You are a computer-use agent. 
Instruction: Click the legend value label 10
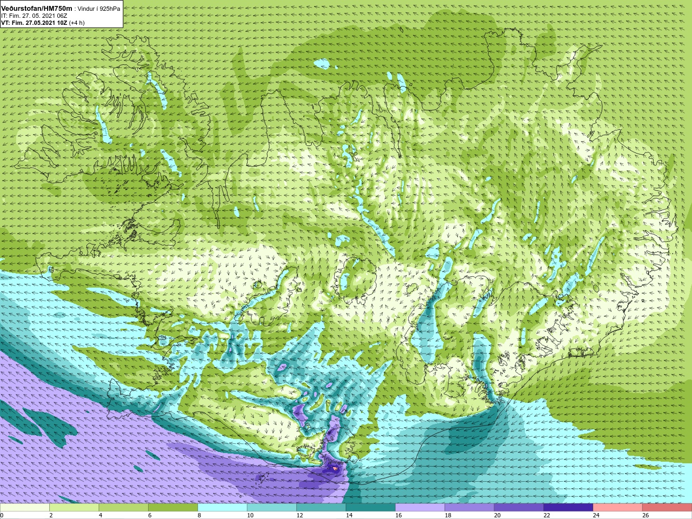(x=250, y=515)
